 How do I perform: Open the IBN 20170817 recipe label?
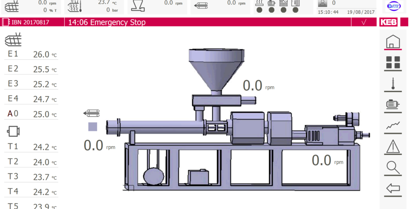tap(26, 22)
